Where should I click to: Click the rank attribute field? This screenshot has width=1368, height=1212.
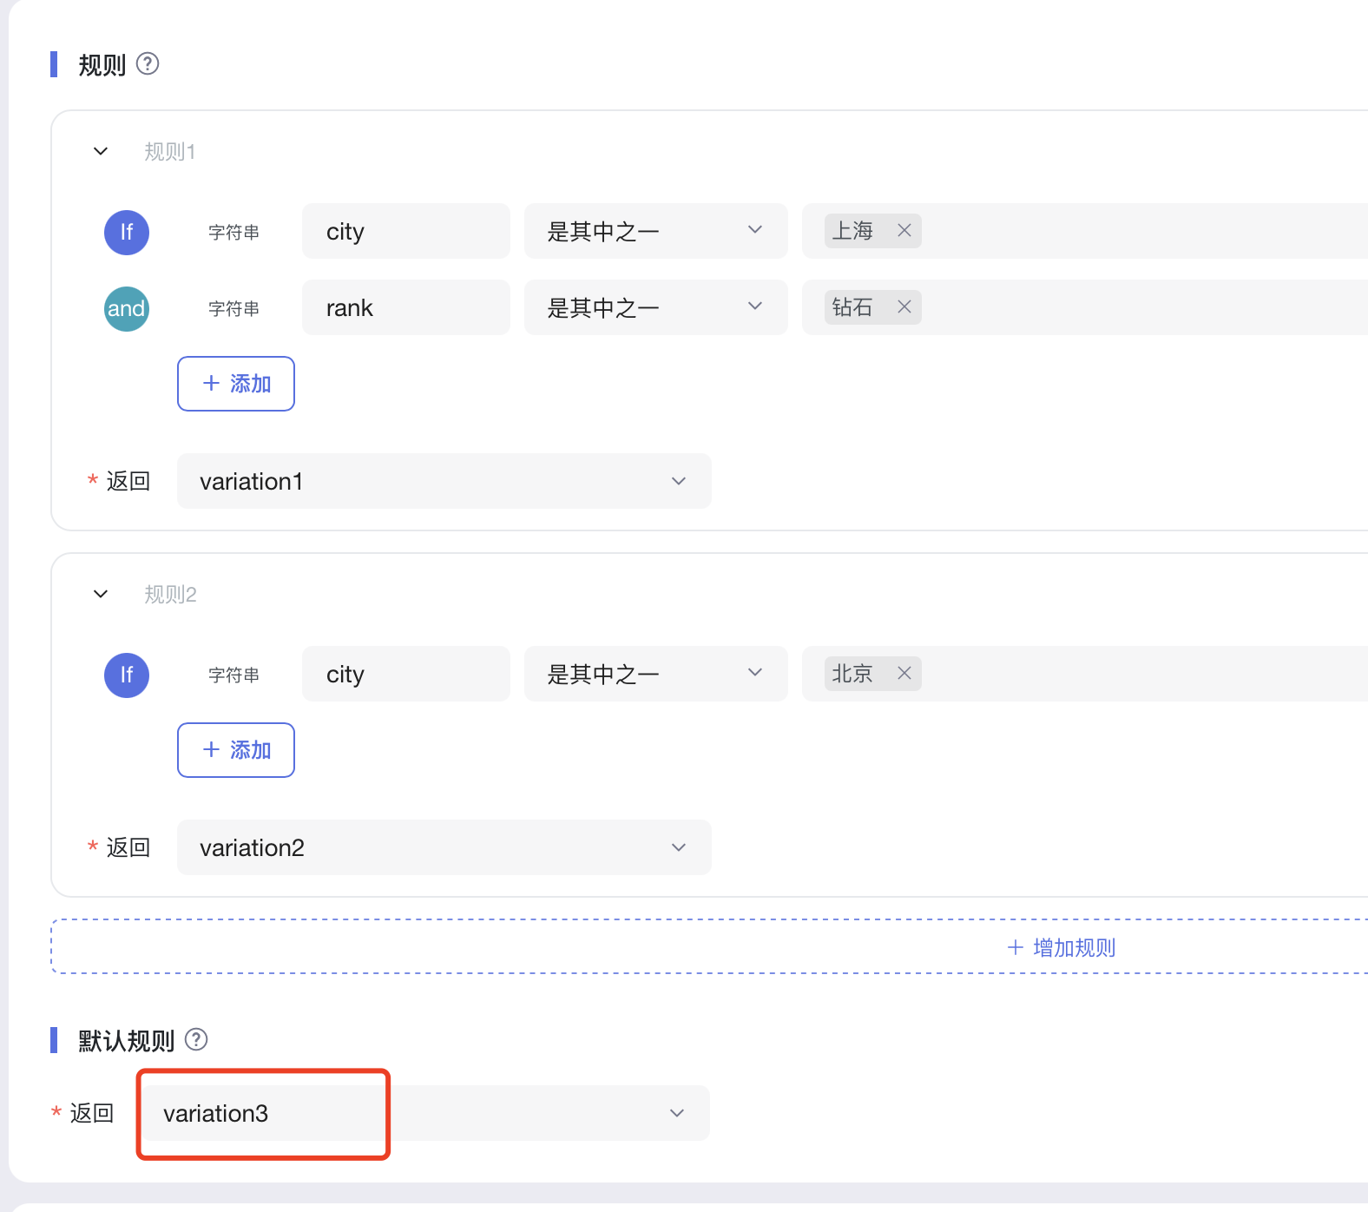click(405, 307)
